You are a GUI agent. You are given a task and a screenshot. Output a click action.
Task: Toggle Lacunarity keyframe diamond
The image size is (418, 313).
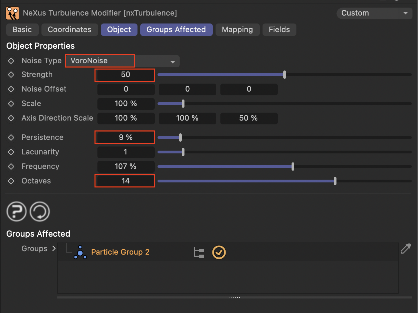(x=11, y=152)
